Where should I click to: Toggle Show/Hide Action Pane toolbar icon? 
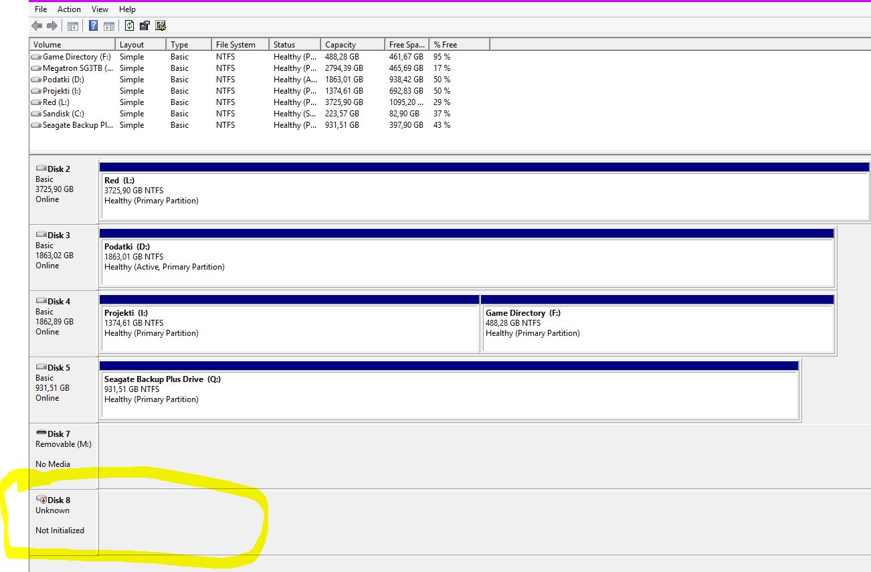[x=108, y=26]
